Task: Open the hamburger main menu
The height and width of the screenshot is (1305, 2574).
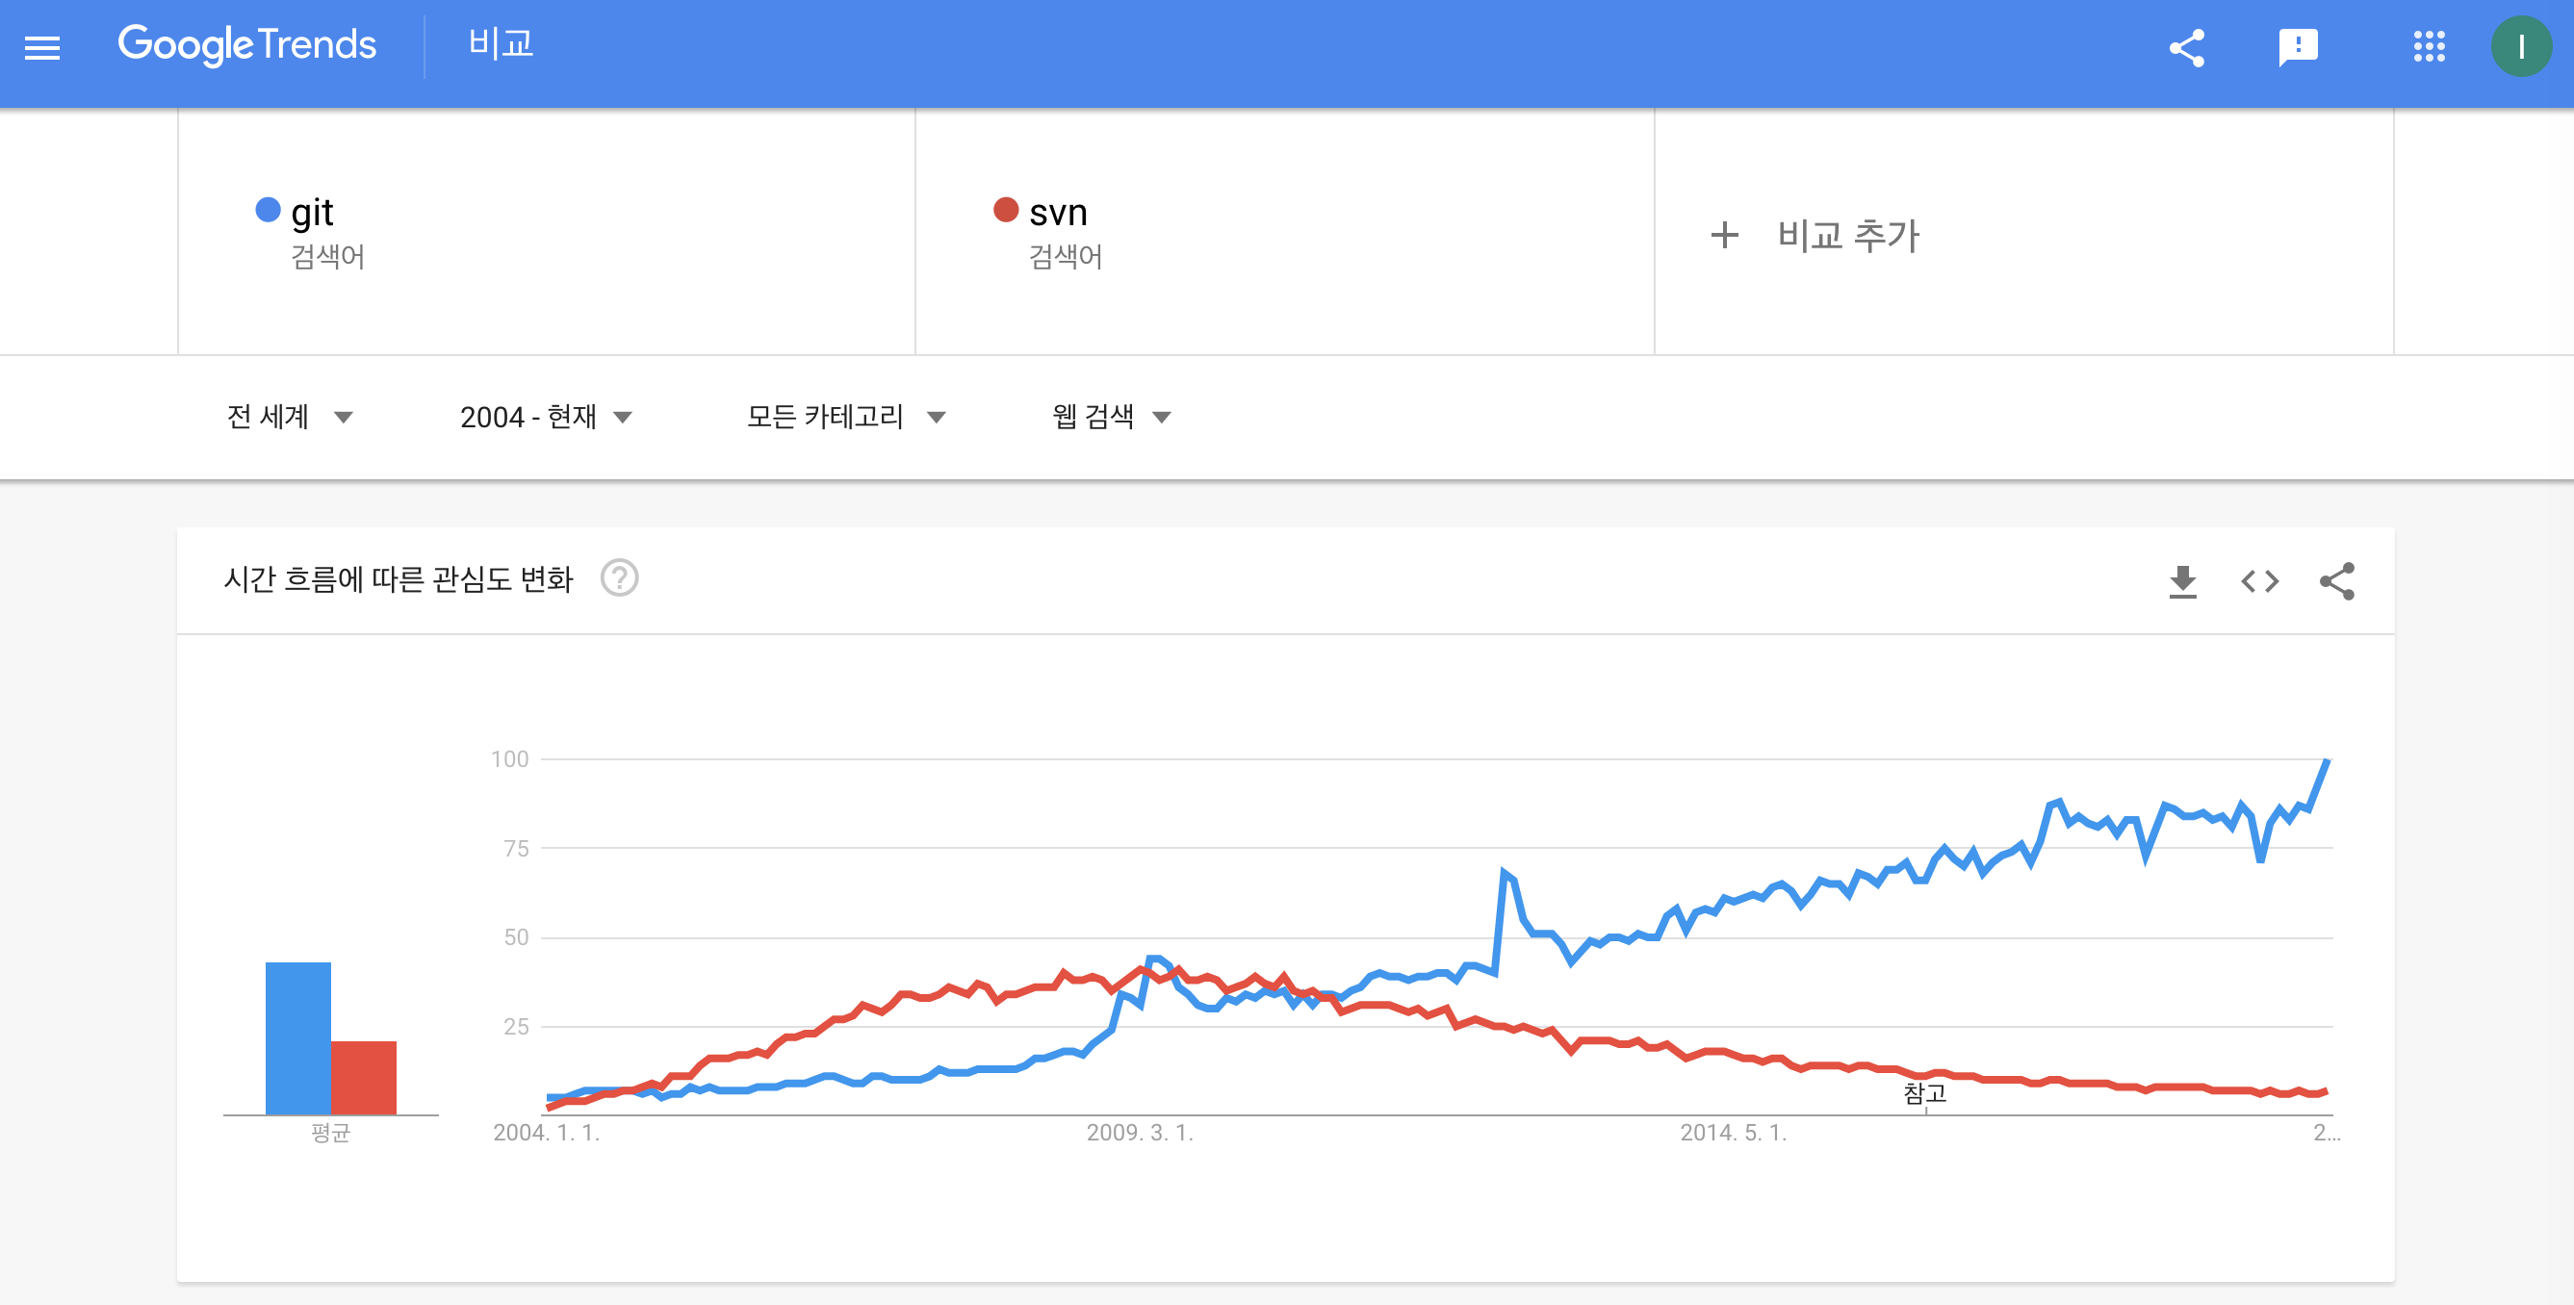Action: (42, 47)
